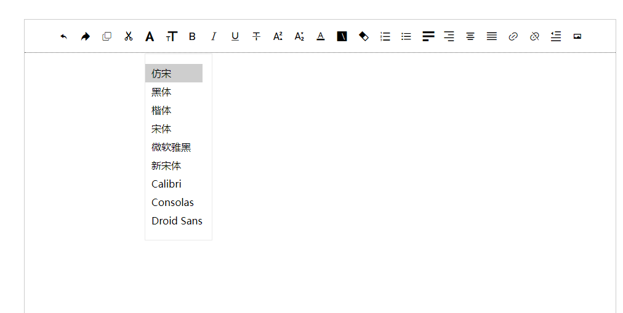Select the 新宋体 font option
Screen dimensions: 623x313
coord(174,166)
